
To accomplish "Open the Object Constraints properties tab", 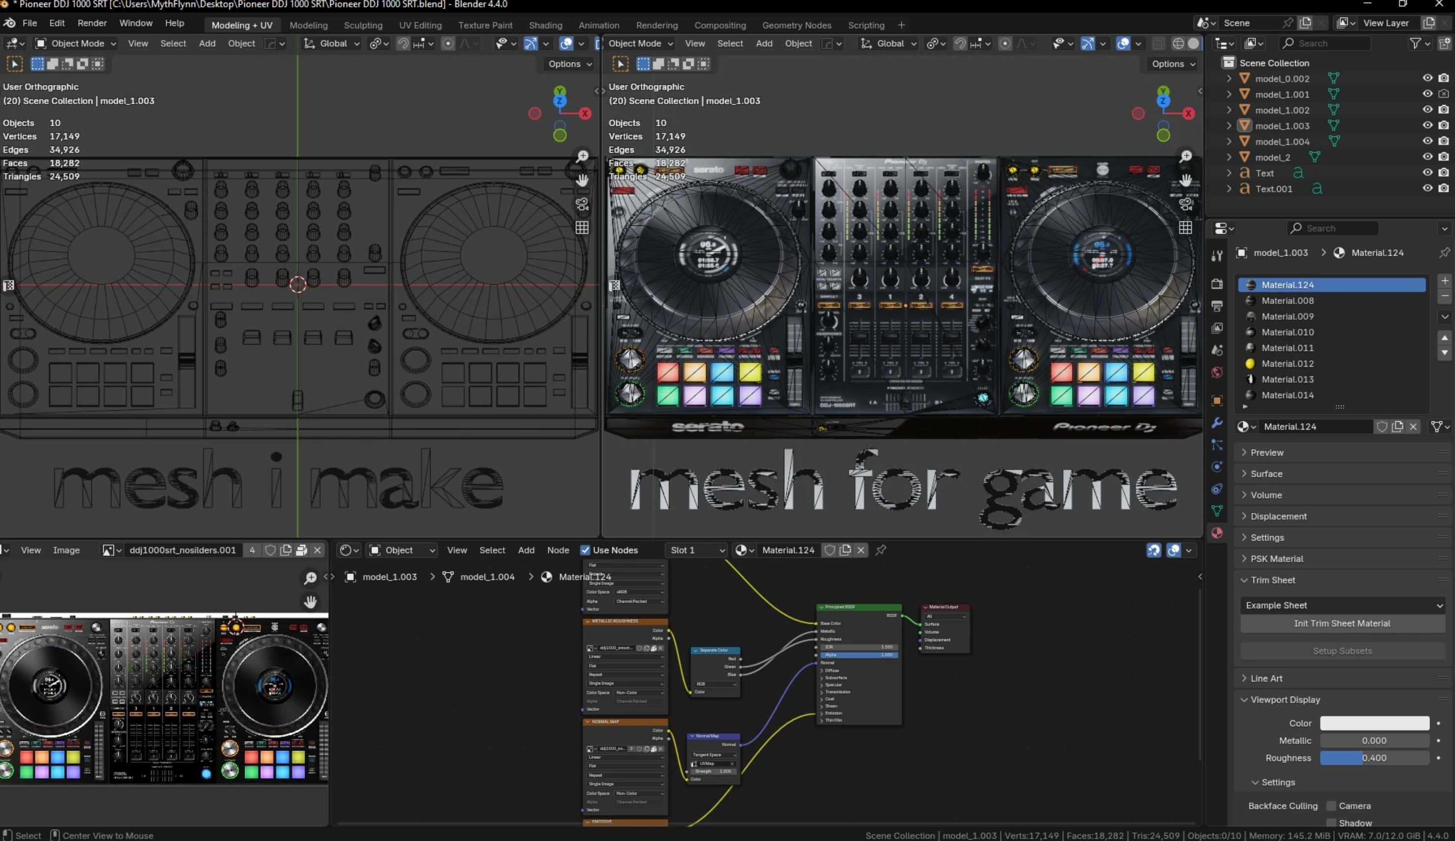I will click(1217, 489).
